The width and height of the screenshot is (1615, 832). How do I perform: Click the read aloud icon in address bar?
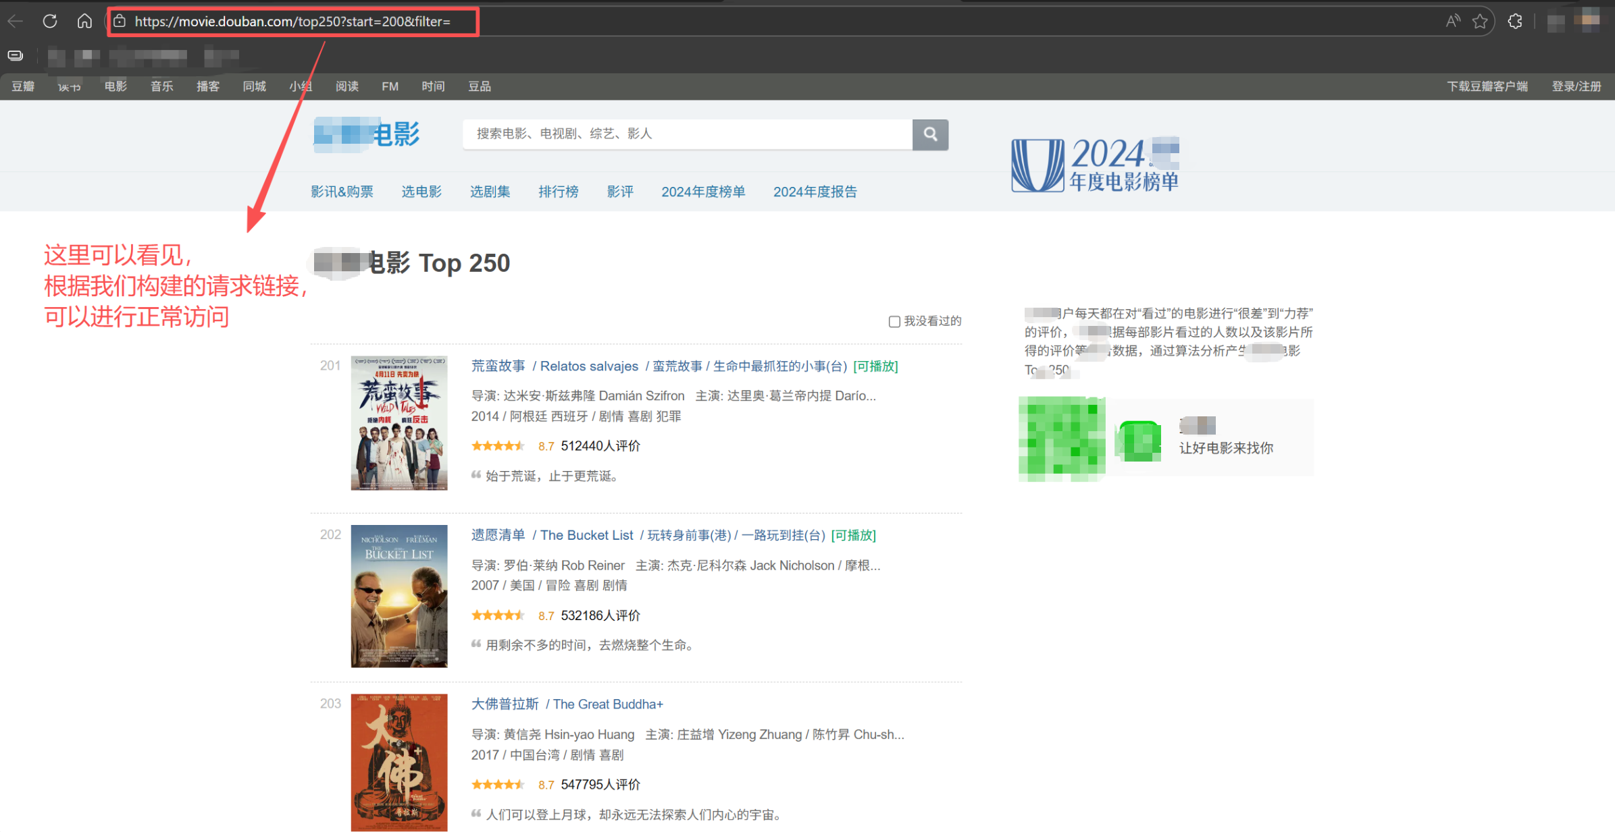click(x=1452, y=22)
